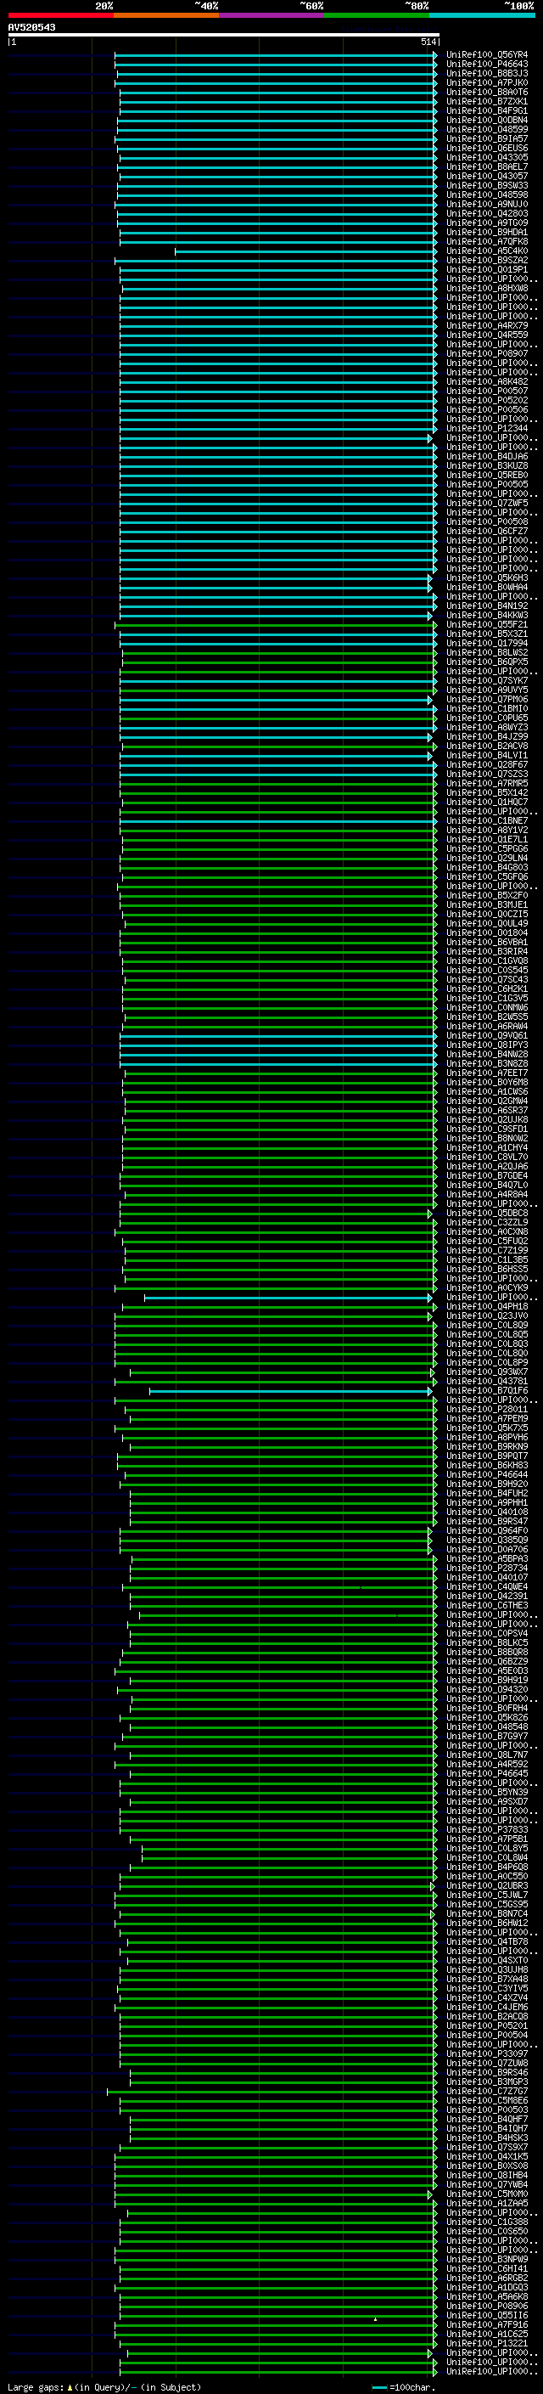Open hit UniRef100_O48599
This screenshot has height=2394, width=543.
pyautogui.click(x=487, y=129)
